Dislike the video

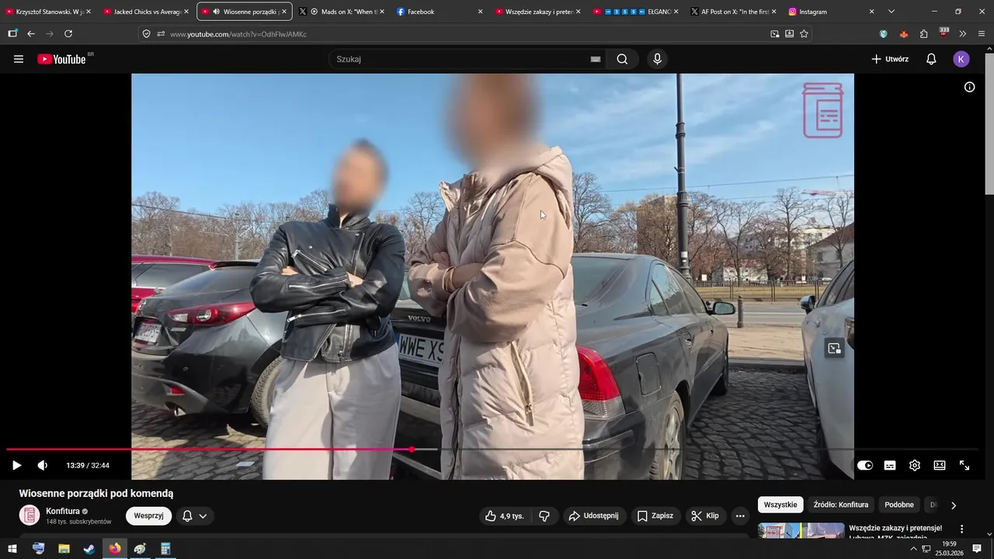tap(544, 516)
